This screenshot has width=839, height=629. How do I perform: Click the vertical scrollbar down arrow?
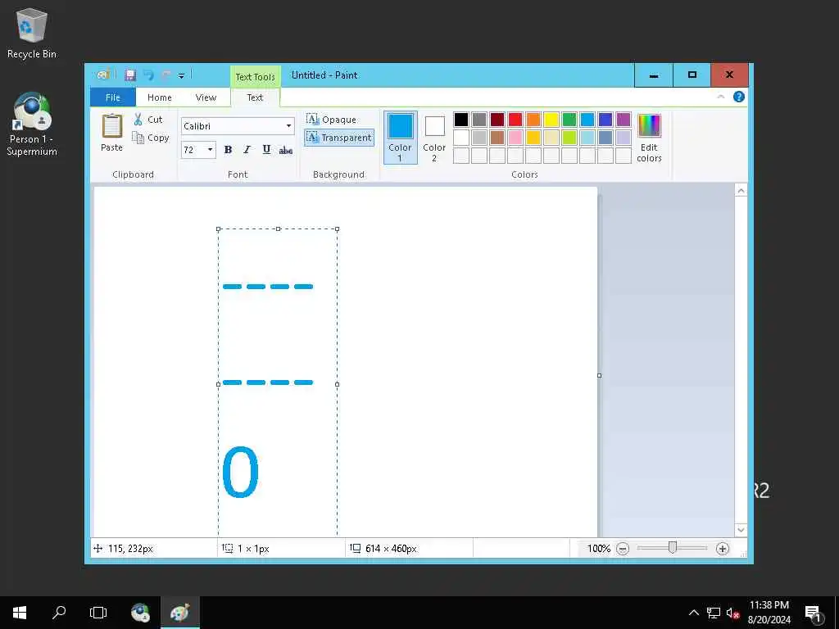(741, 530)
